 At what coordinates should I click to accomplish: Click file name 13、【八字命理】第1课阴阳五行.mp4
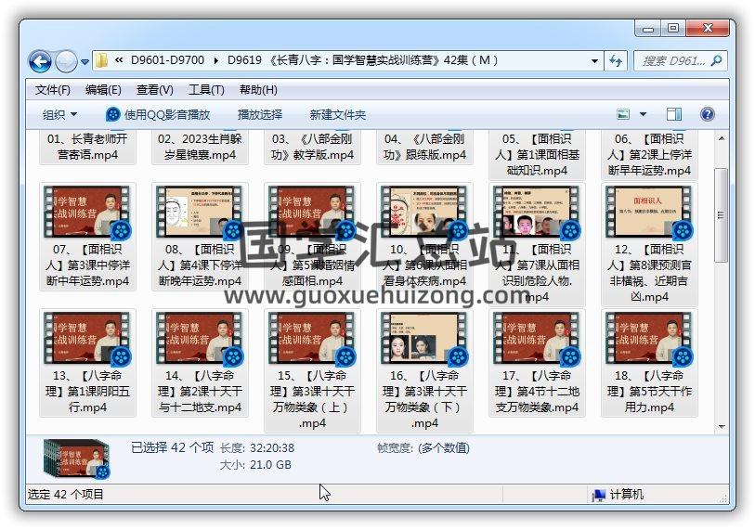point(87,392)
